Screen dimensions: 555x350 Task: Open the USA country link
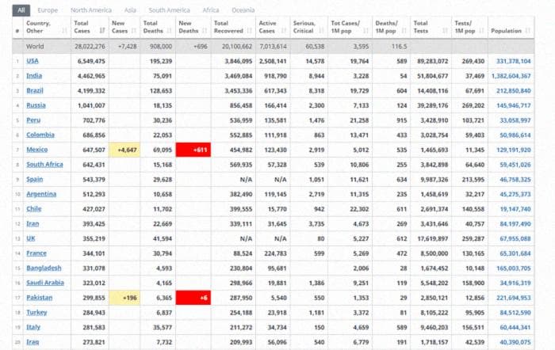[x=33, y=61]
